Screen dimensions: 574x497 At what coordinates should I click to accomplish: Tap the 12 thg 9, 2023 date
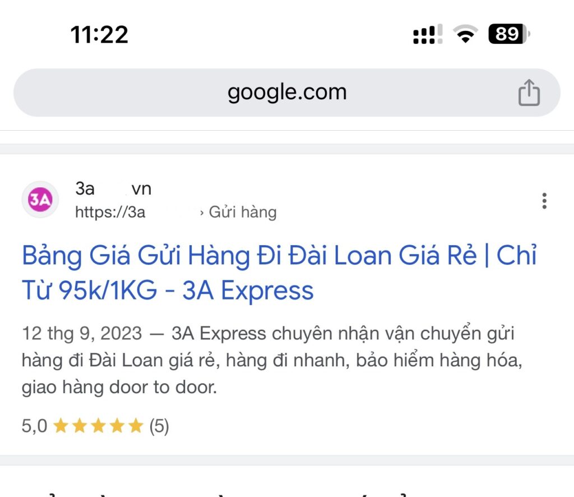click(82, 334)
